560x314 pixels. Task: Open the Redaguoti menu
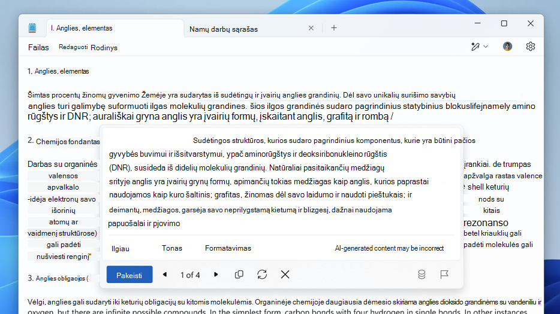[x=73, y=47]
